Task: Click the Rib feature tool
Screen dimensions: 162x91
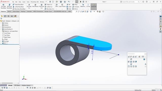Action: 69,5
